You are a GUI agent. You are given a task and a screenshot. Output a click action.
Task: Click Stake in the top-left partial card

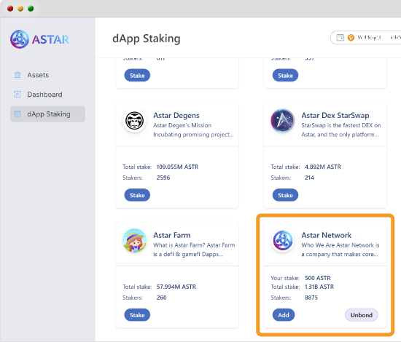(137, 75)
